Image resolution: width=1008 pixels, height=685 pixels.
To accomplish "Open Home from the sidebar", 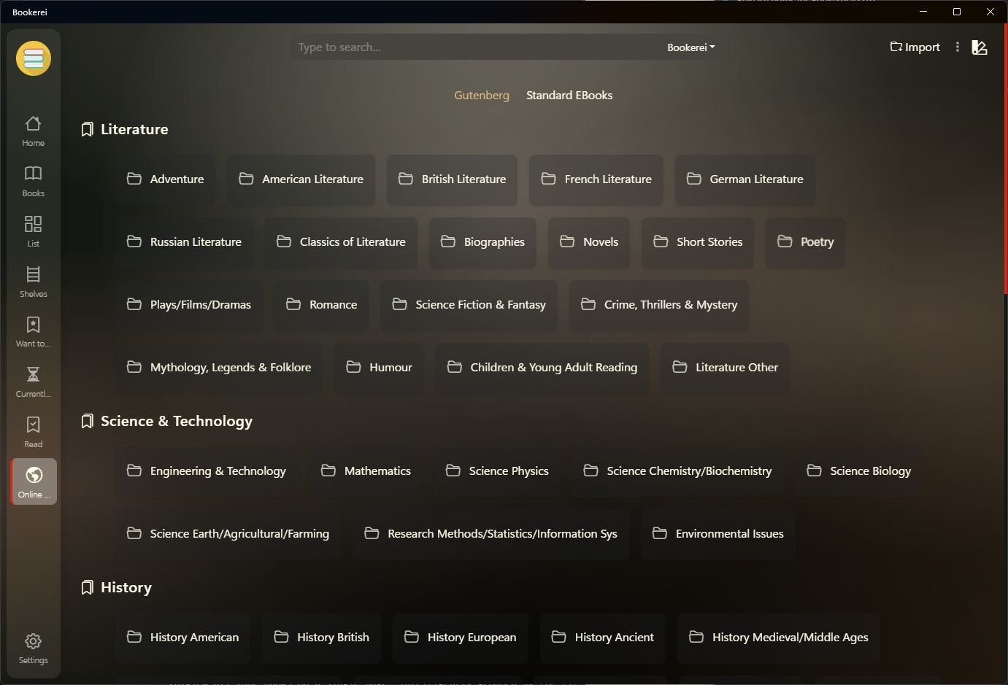I will [x=33, y=130].
